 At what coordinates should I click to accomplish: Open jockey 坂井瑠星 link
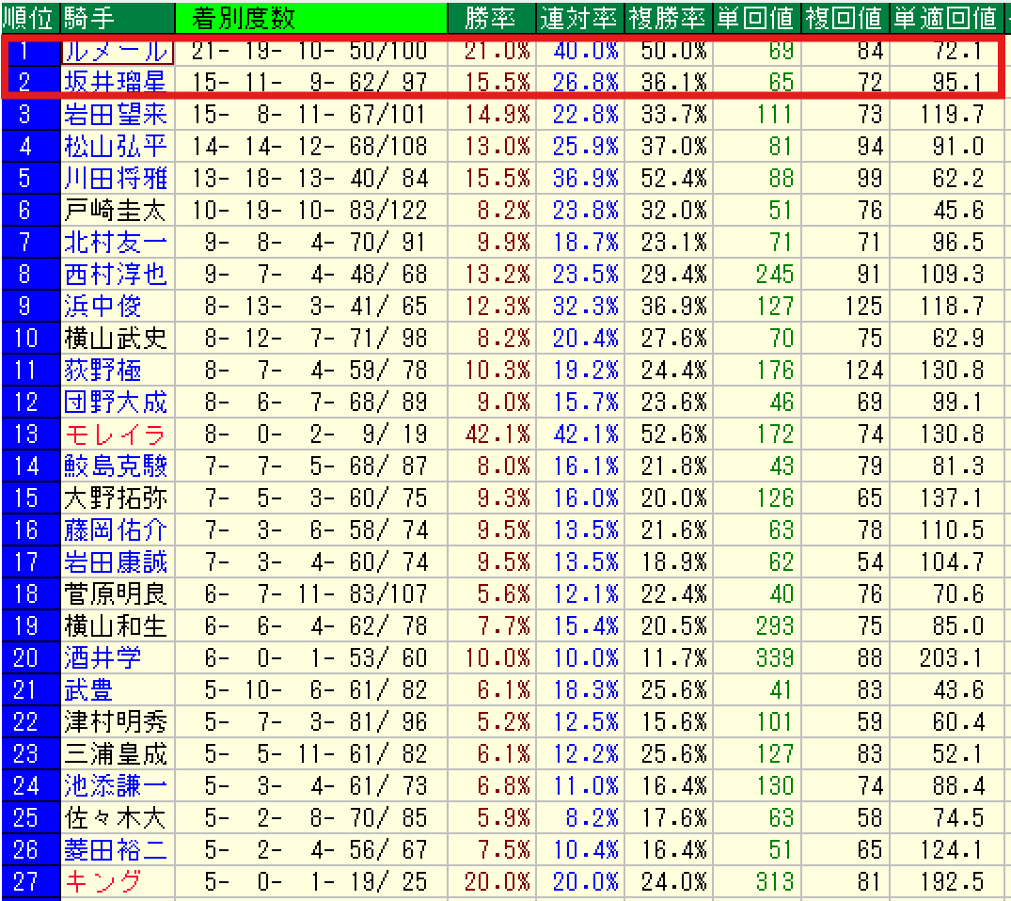coord(116,83)
